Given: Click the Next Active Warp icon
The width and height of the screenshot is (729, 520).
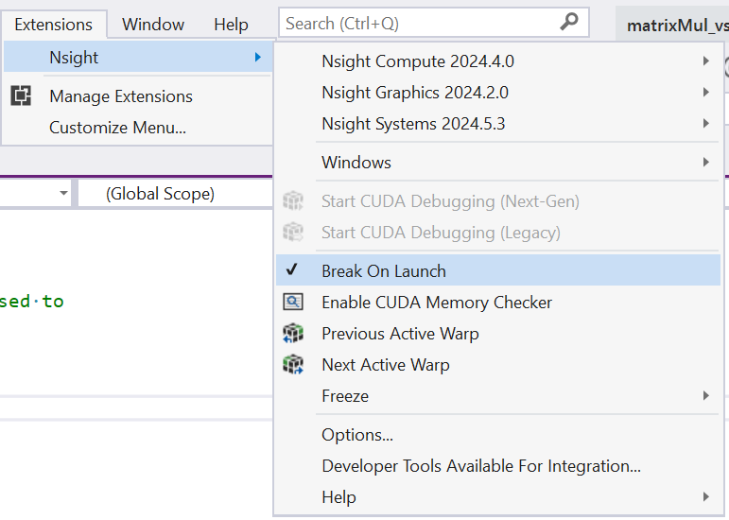Looking at the screenshot, I should tap(293, 364).
